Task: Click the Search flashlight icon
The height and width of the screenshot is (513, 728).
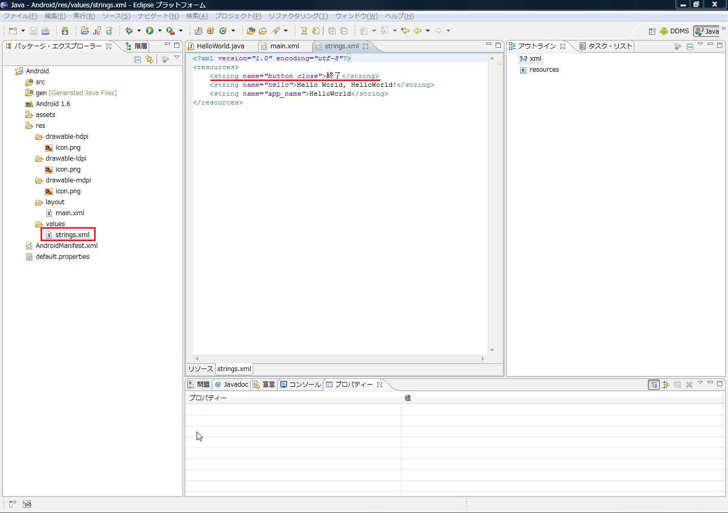Action: pos(276,31)
